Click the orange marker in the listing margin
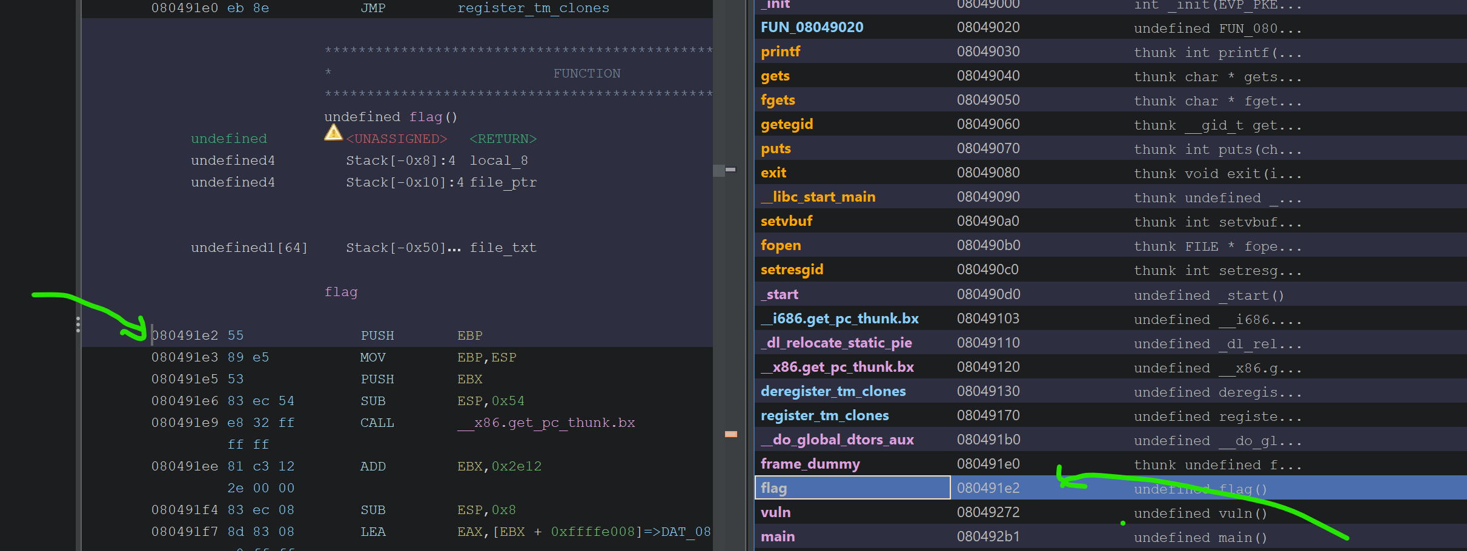The height and width of the screenshot is (551, 1467). click(x=731, y=434)
